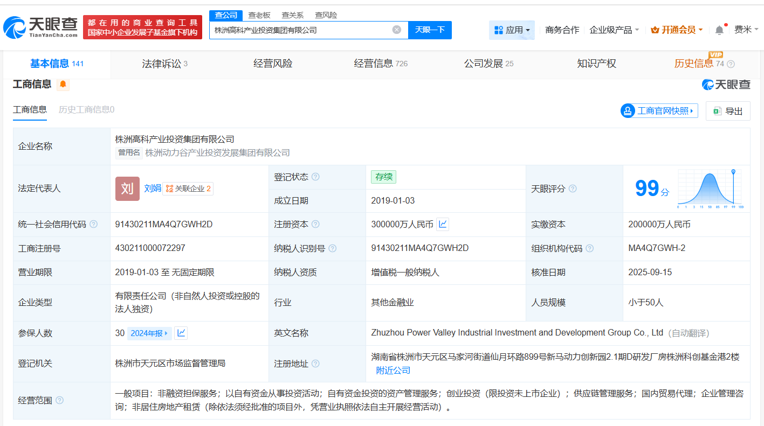Select the 查老板 search tab
This screenshot has width=764, height=426.
click(259, 15)
